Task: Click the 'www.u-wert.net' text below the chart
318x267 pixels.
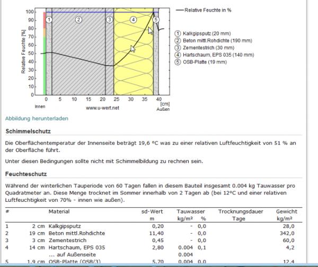Action: pyautogui.click(x=102, y=108)
